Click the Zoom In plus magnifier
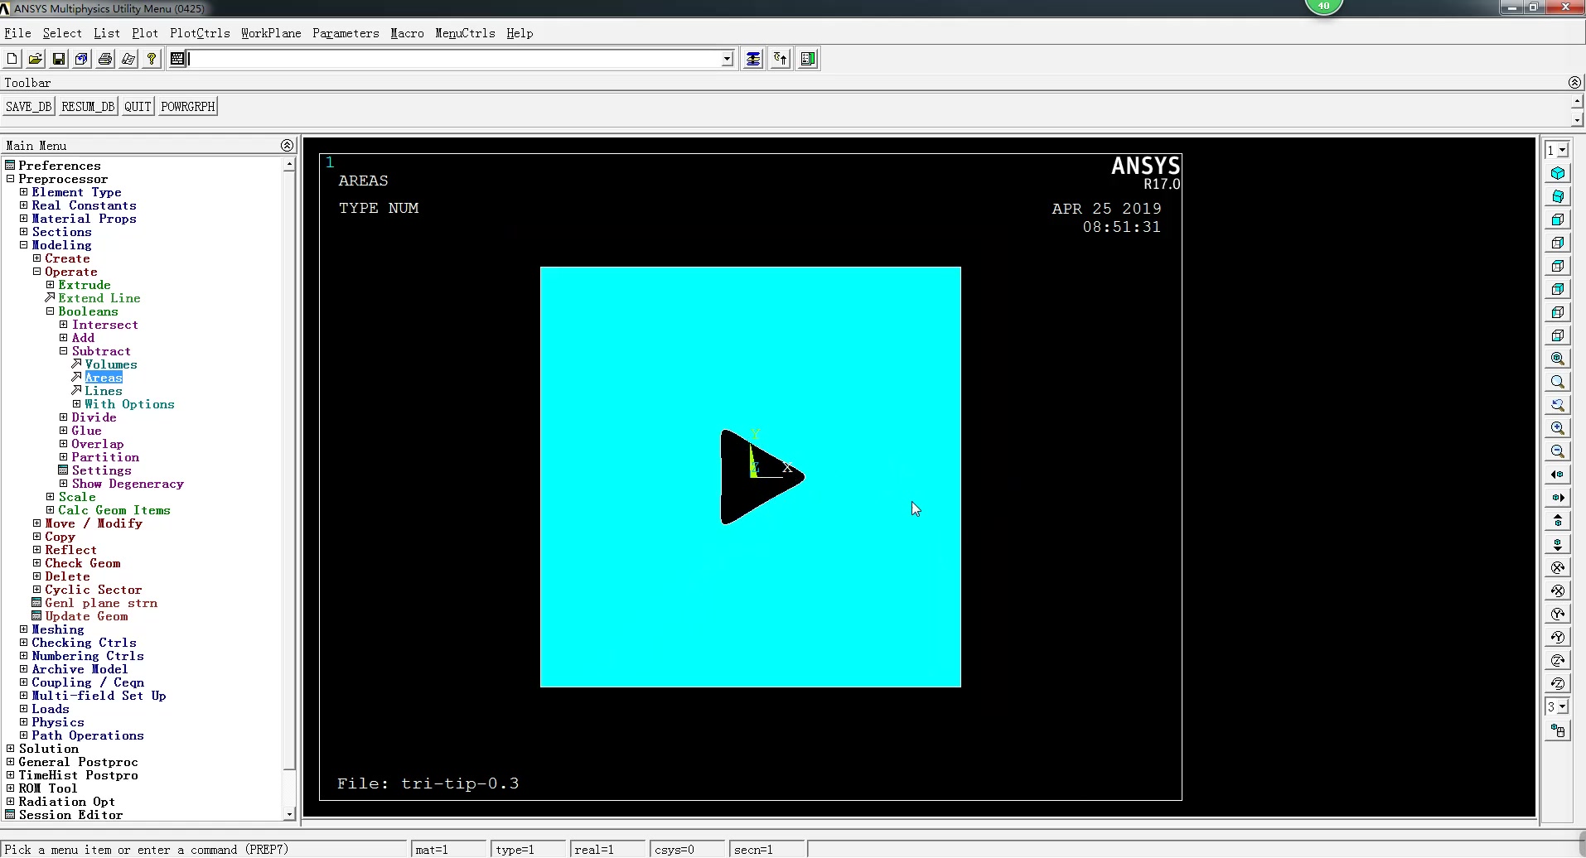 [1558, 429]
